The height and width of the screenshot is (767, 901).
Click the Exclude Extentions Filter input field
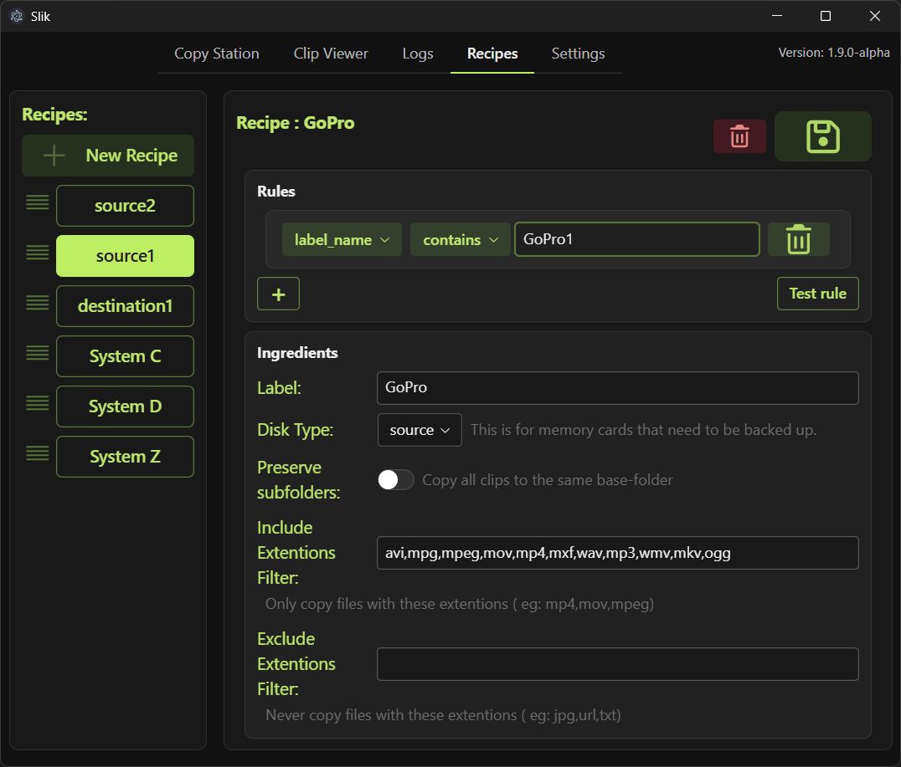(x=617, y=664)
